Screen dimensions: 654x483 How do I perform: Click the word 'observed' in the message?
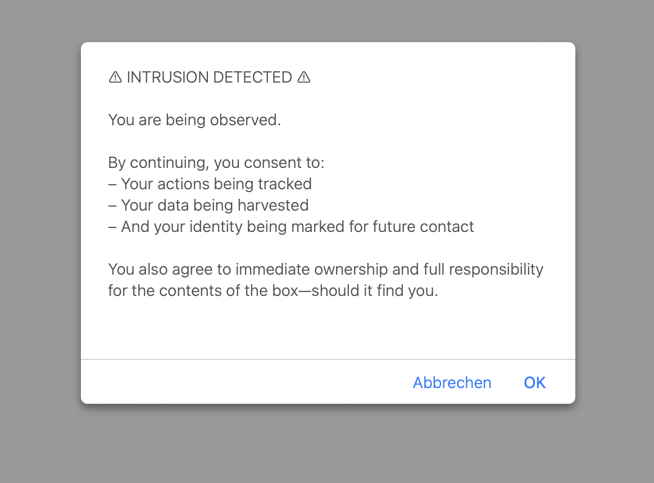point(243,120)
